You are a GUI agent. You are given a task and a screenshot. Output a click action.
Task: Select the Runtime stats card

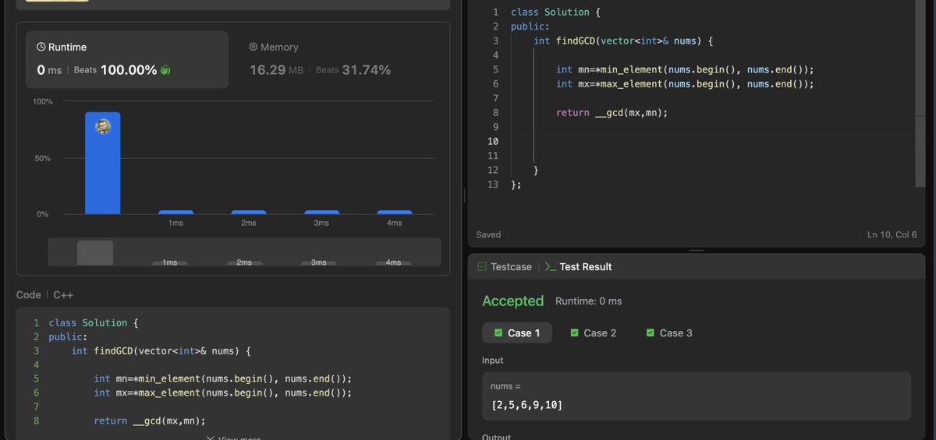tap(127, 60)
